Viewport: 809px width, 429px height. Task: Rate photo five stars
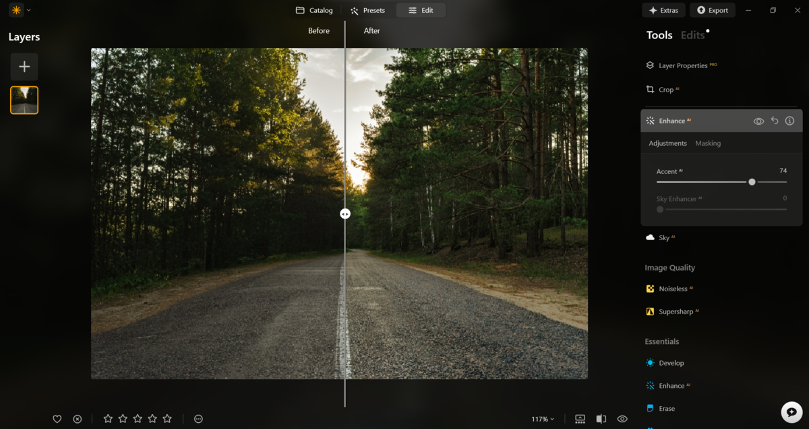click(x=167, y=419)
